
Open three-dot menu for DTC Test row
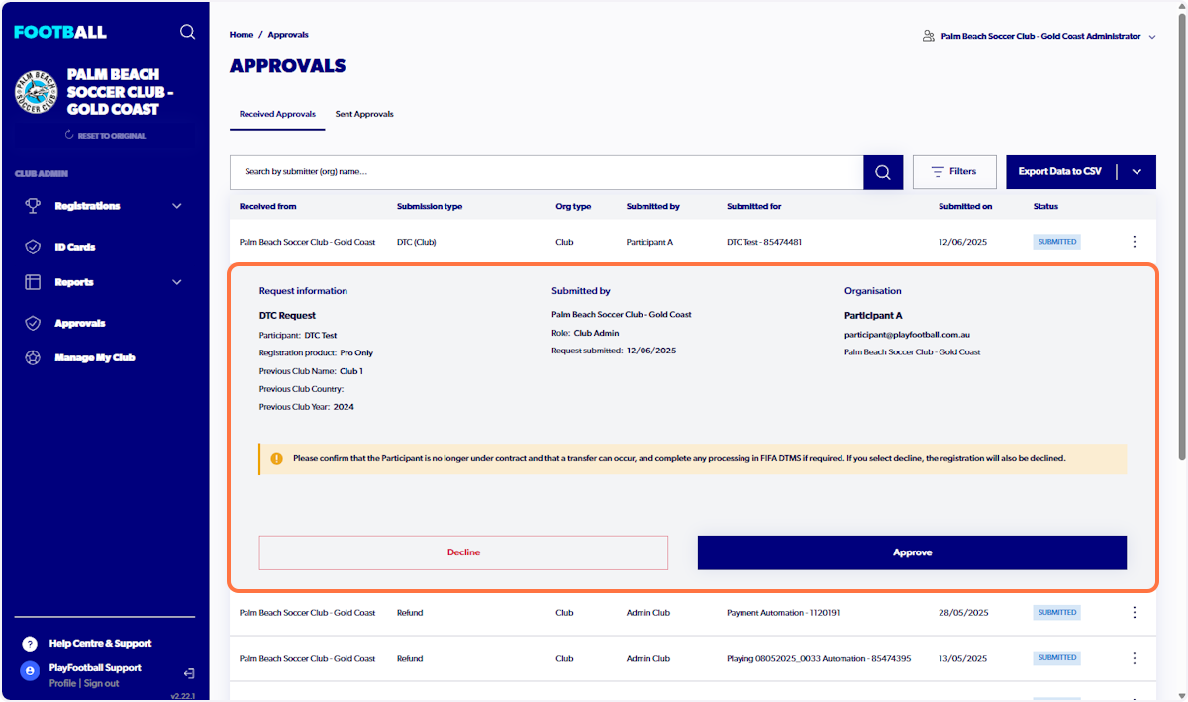coord(1135,242)
